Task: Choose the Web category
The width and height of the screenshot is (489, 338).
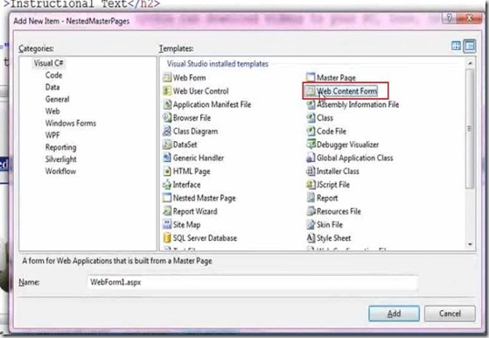Action: 52,111
